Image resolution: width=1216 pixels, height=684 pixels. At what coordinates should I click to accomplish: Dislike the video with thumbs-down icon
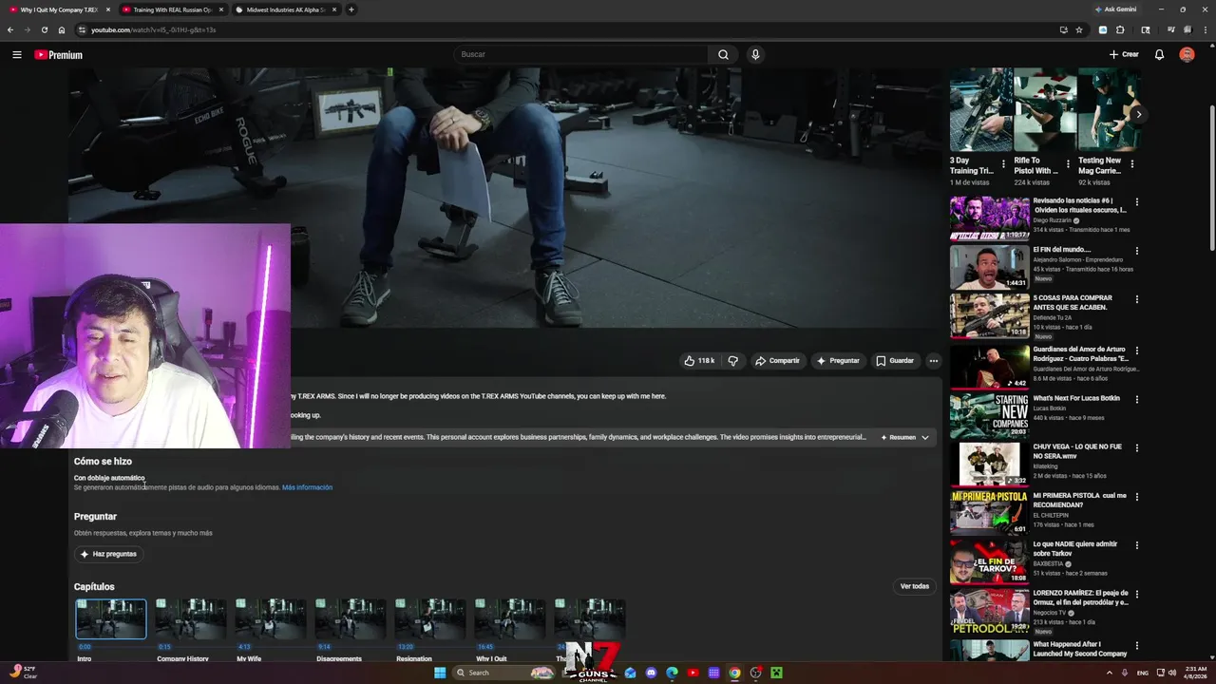pos(732,360)
